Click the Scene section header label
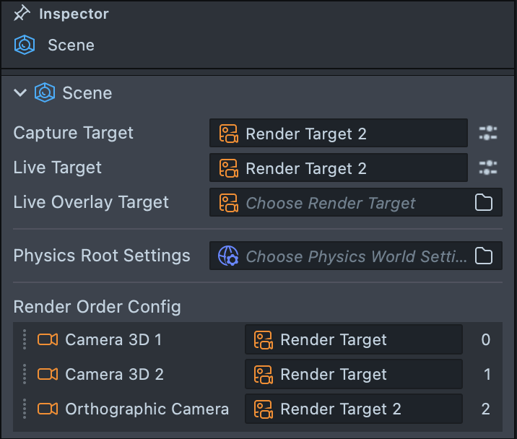The image size is (517, 439). 87,93
